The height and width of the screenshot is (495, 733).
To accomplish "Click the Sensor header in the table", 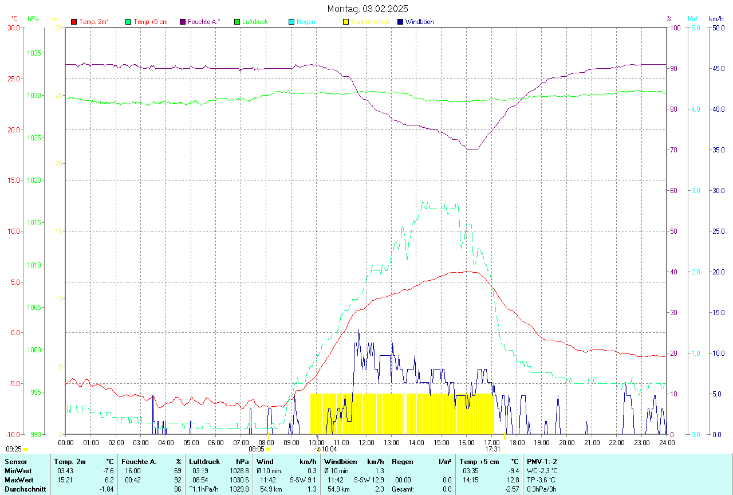I will point(16,461).
